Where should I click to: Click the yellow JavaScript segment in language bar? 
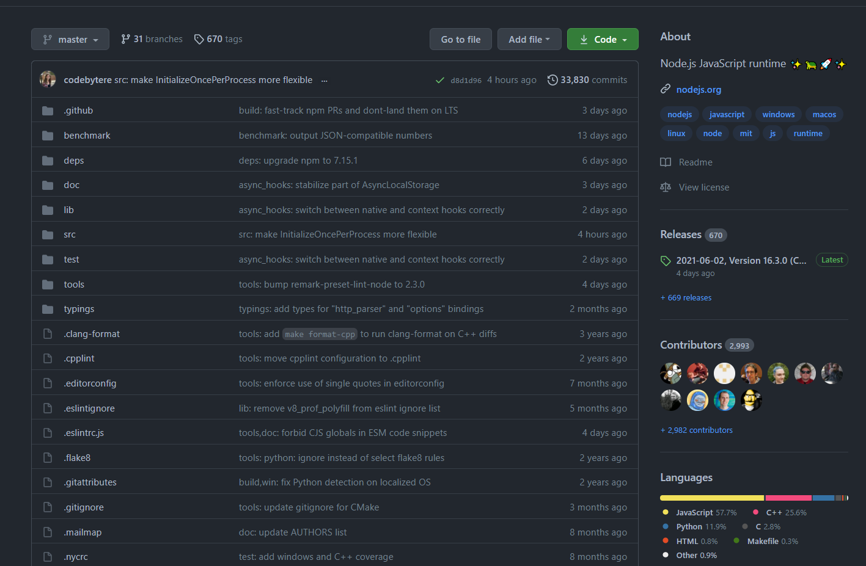point(712,498)
